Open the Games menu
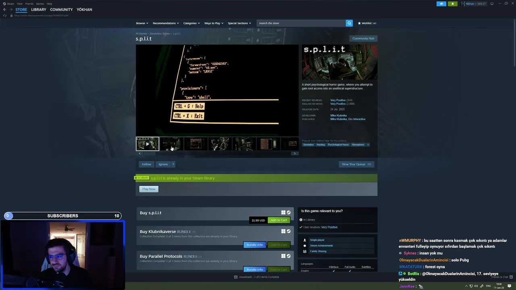 pos(40,4)
